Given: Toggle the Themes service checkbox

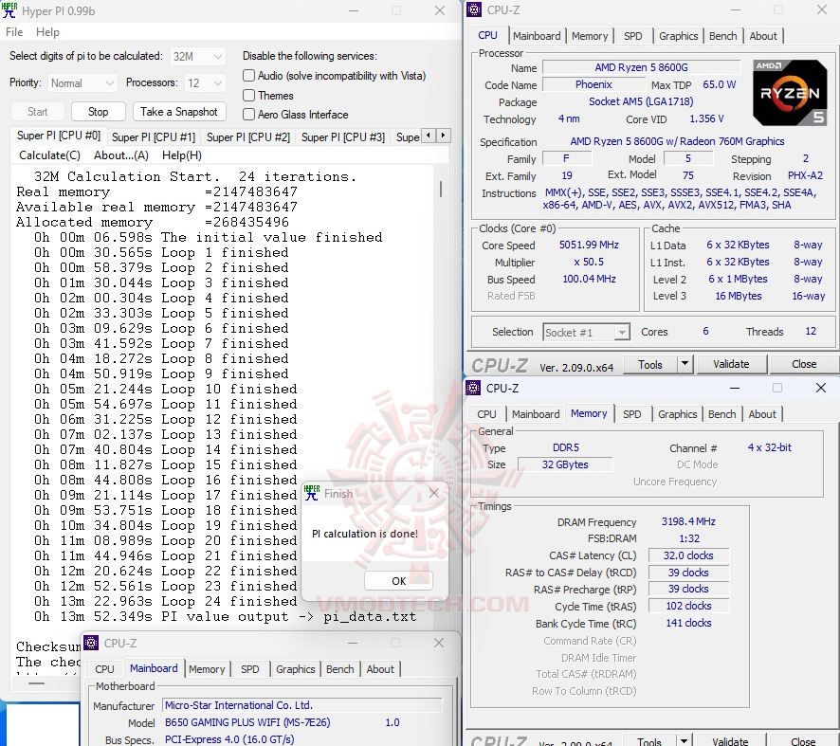Looking at the screenshot, I should coord(248,96).
